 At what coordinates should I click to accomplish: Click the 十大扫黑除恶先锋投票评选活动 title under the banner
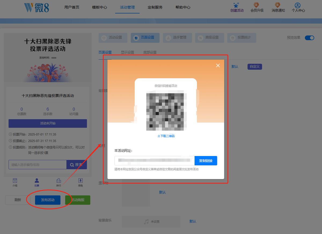[x=48, y=96]
